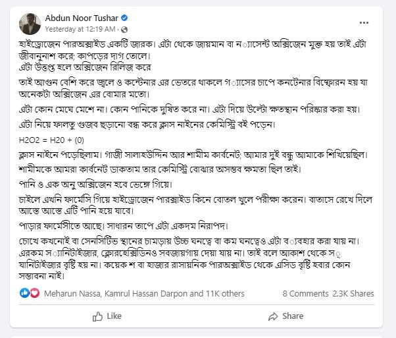Click the Share button

pos(285,316)
